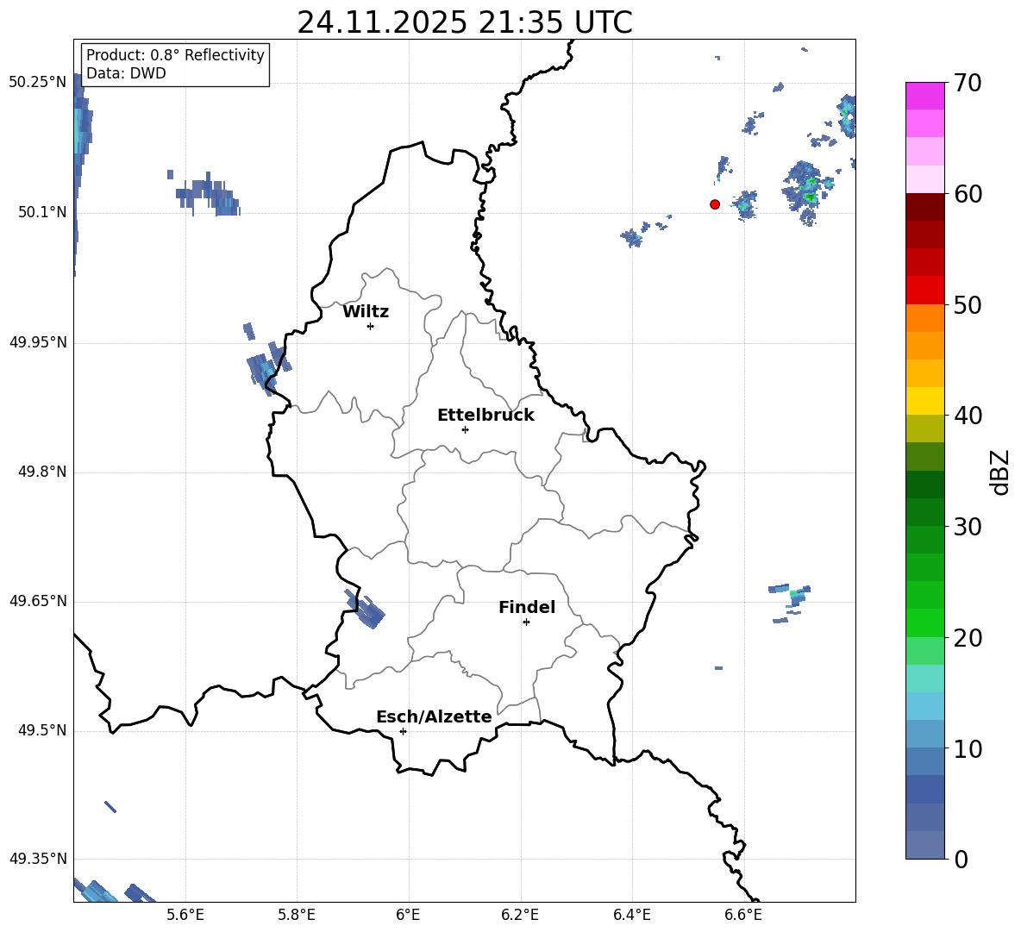Click the dark maroon colorbar segment below 60
Viewport: 1021px width, 932px height.
924,207
